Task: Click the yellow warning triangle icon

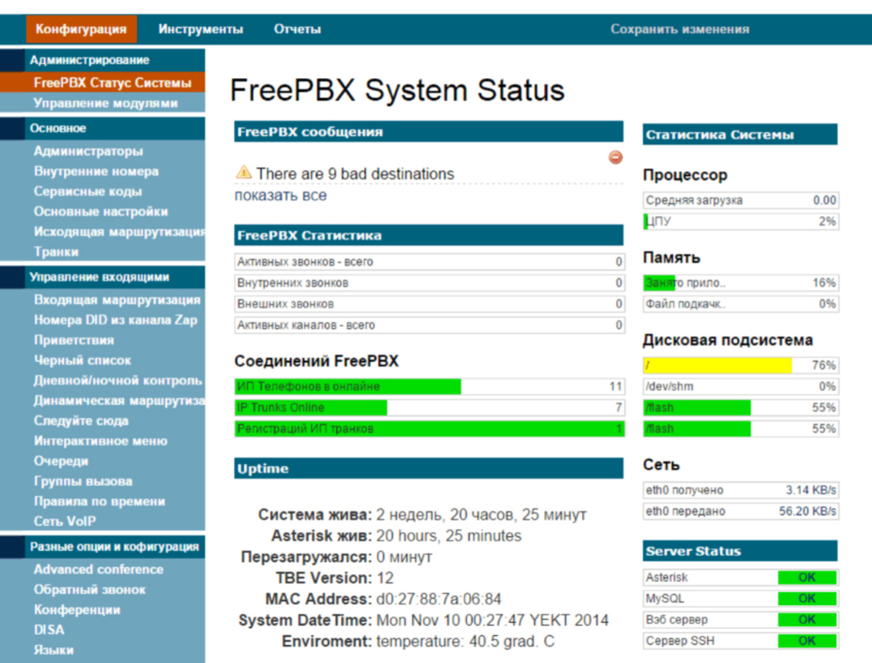Action: pyautogui.click(x=244, y=172)
